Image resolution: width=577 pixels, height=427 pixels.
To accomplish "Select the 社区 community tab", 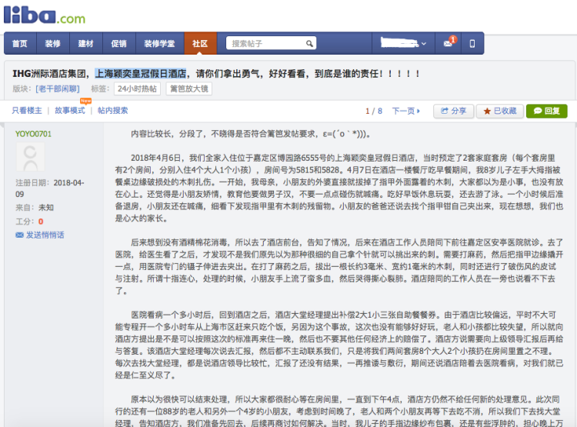I will (200, 44).
